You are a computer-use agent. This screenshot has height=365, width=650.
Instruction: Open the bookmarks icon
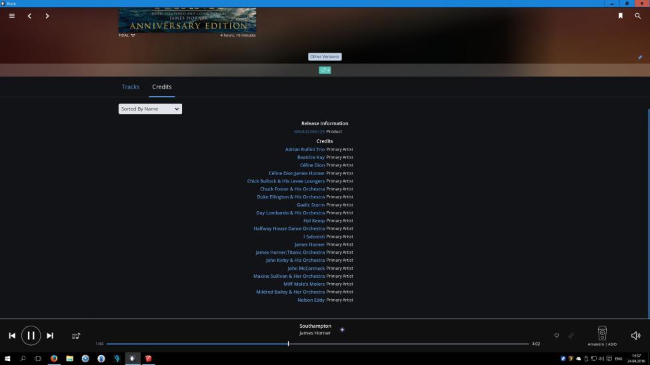(x=621, y=16)
